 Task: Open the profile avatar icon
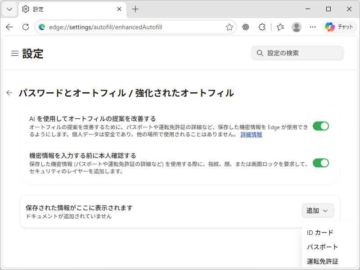click(297, 27)
